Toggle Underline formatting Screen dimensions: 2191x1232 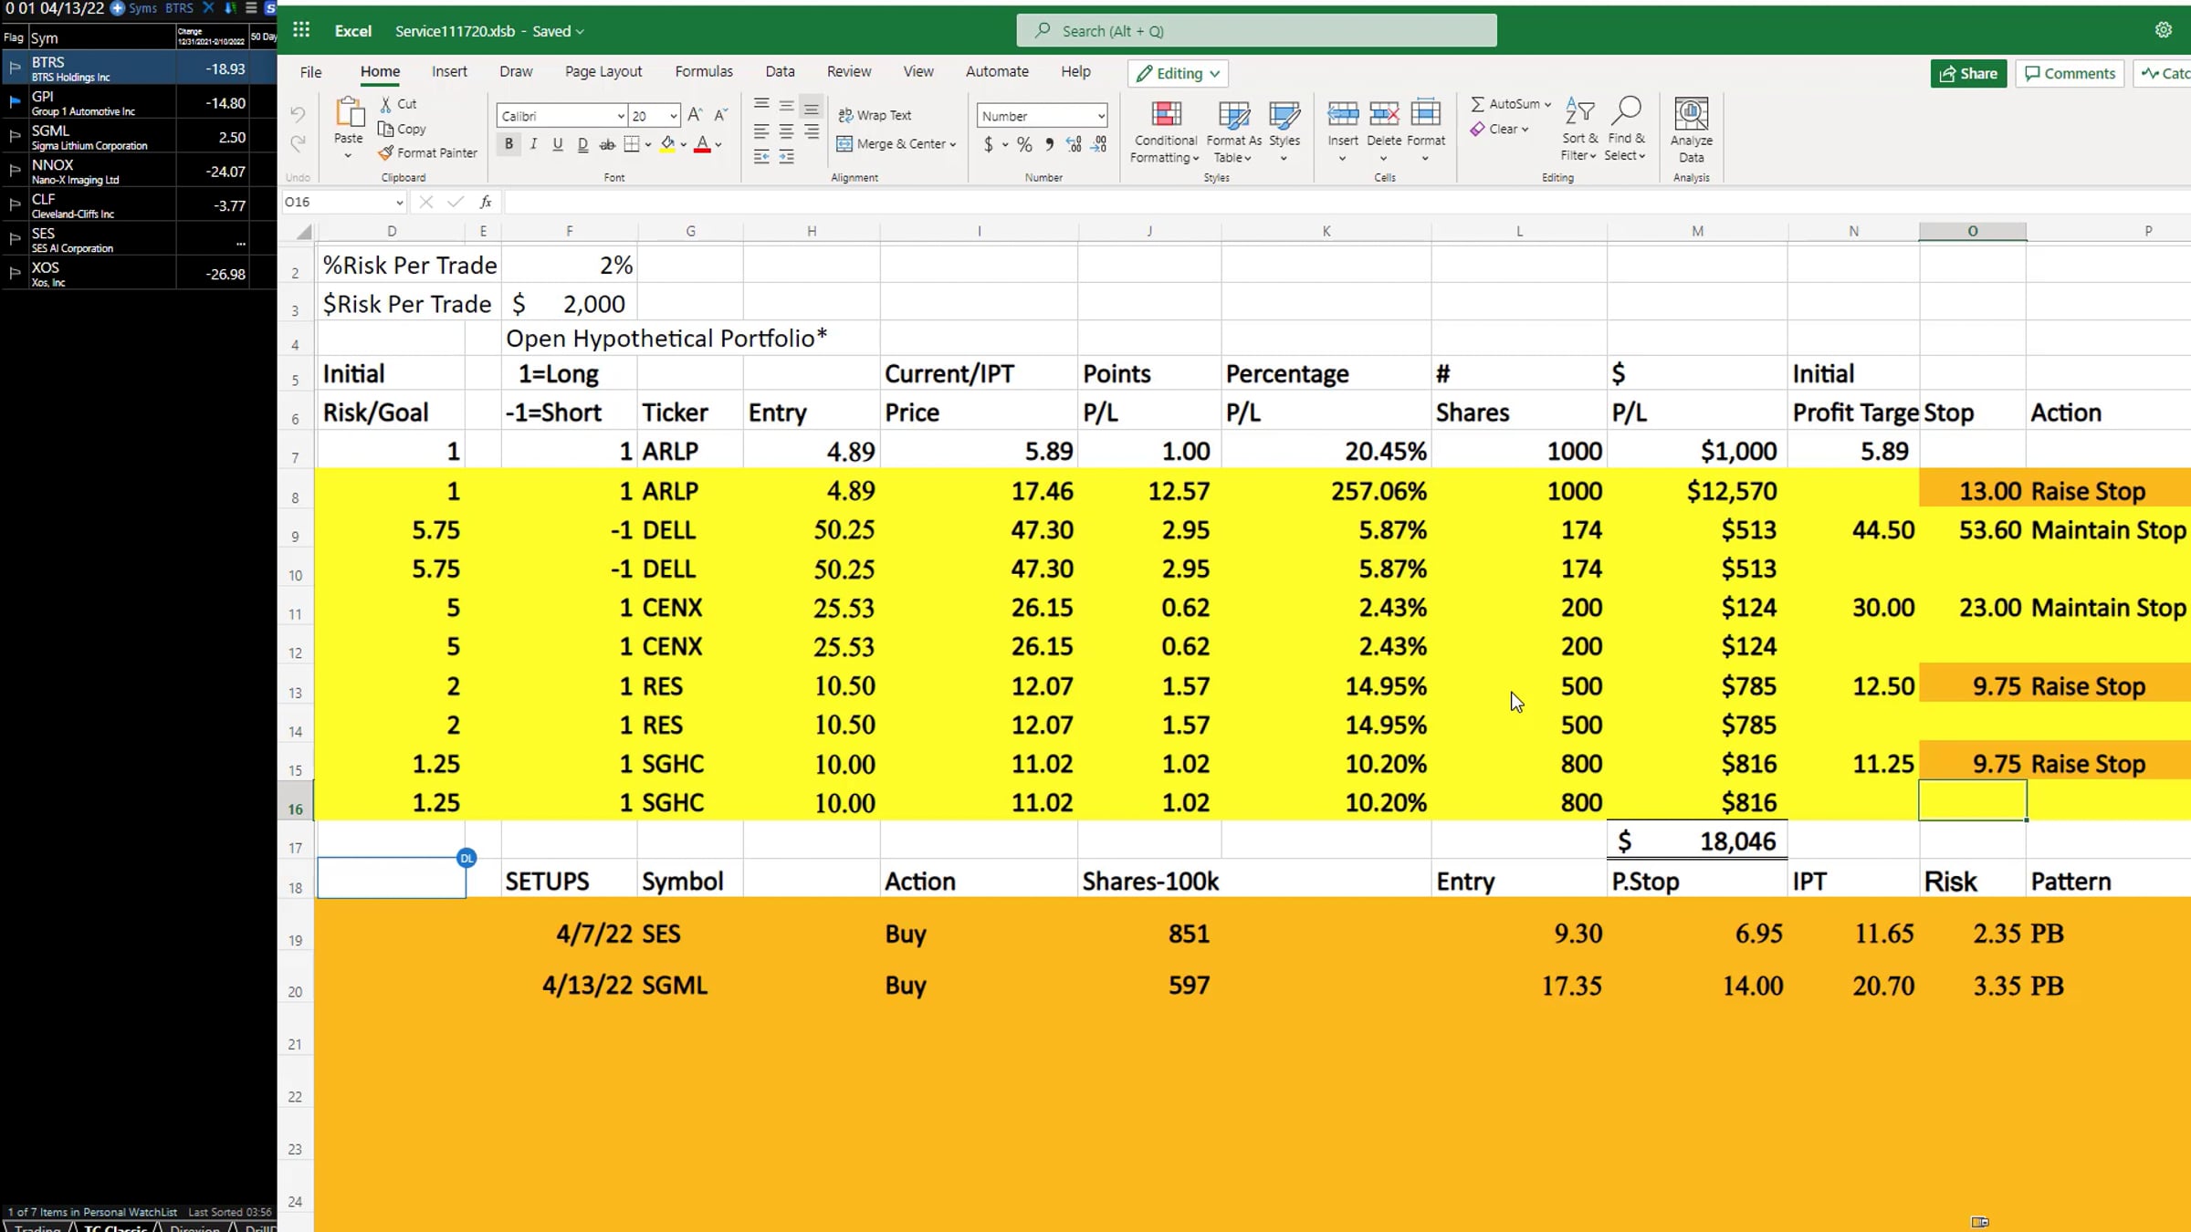click(558, 144)
